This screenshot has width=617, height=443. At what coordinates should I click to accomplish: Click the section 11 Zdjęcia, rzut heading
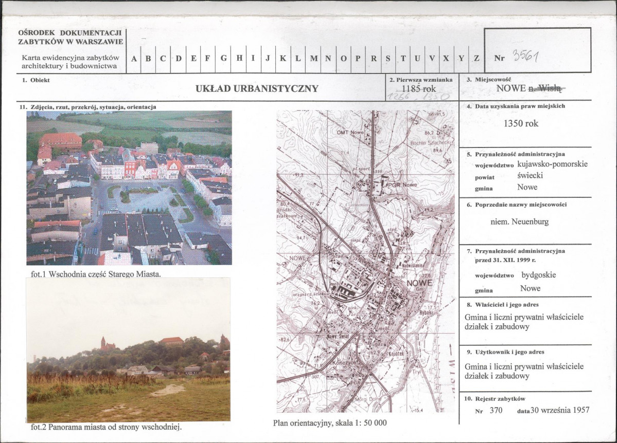click(x=87, y=107)
